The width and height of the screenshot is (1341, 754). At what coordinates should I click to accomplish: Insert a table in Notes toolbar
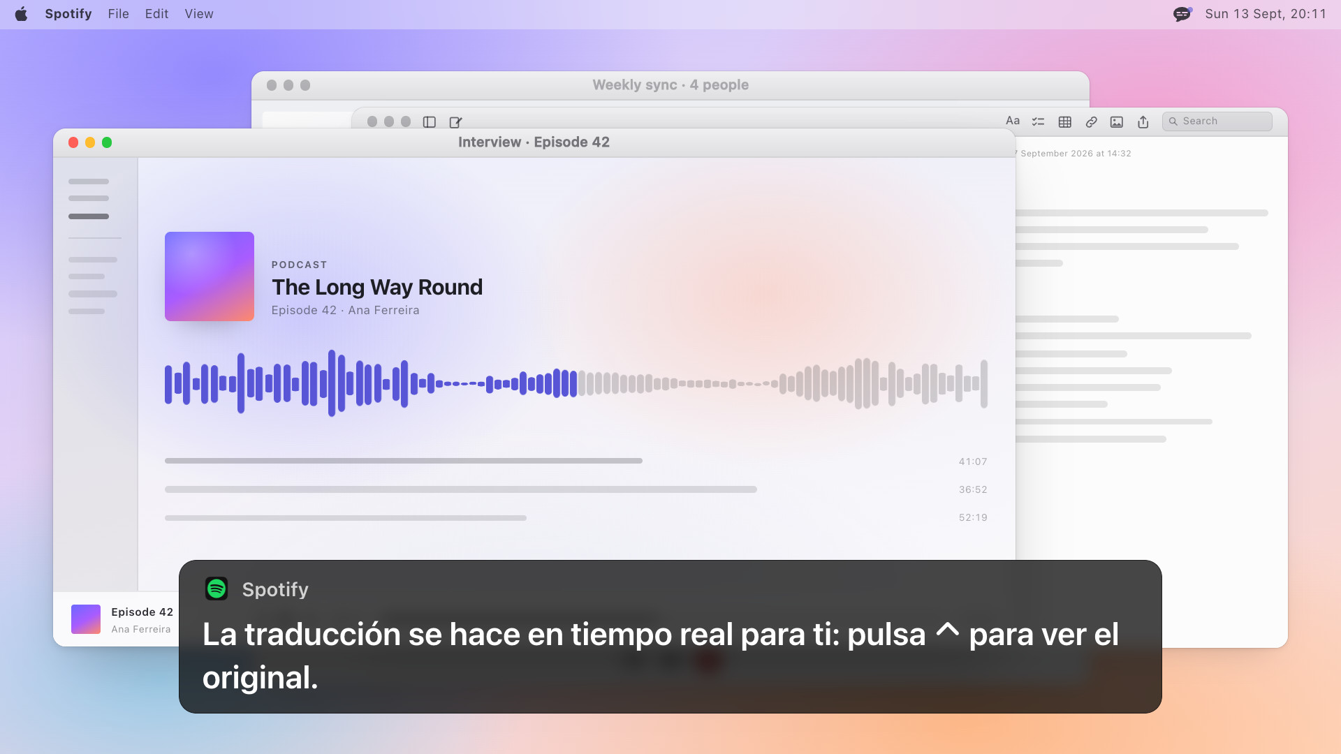pyautogui.click(x=1065, y=121)
